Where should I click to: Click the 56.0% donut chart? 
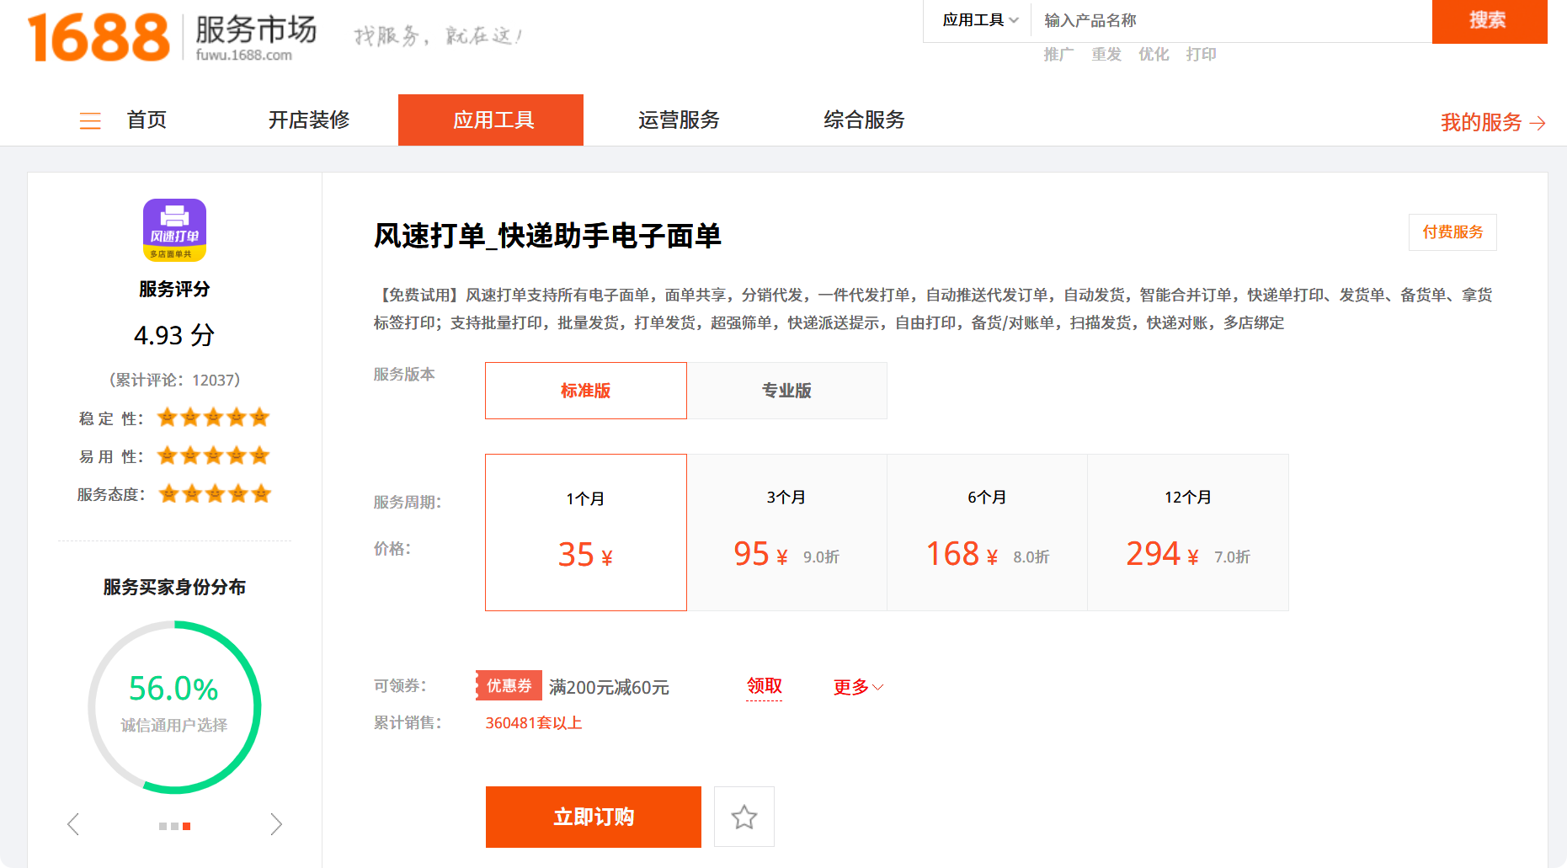tap(174, 707)
